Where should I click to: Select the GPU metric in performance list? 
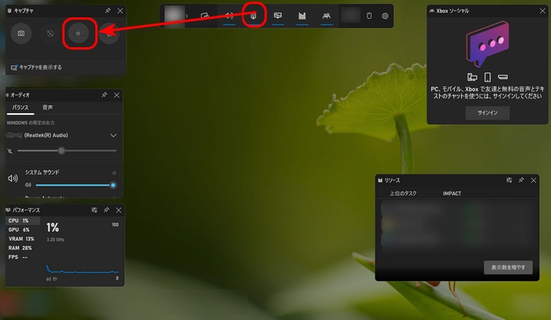coord(13,230)
